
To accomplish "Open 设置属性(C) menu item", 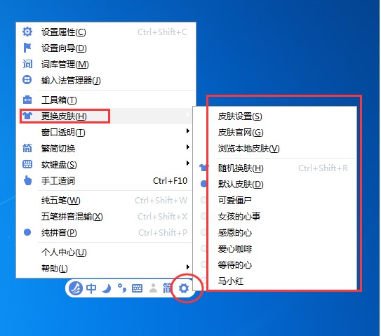I will pyautogui.click(x=105, y=32).
